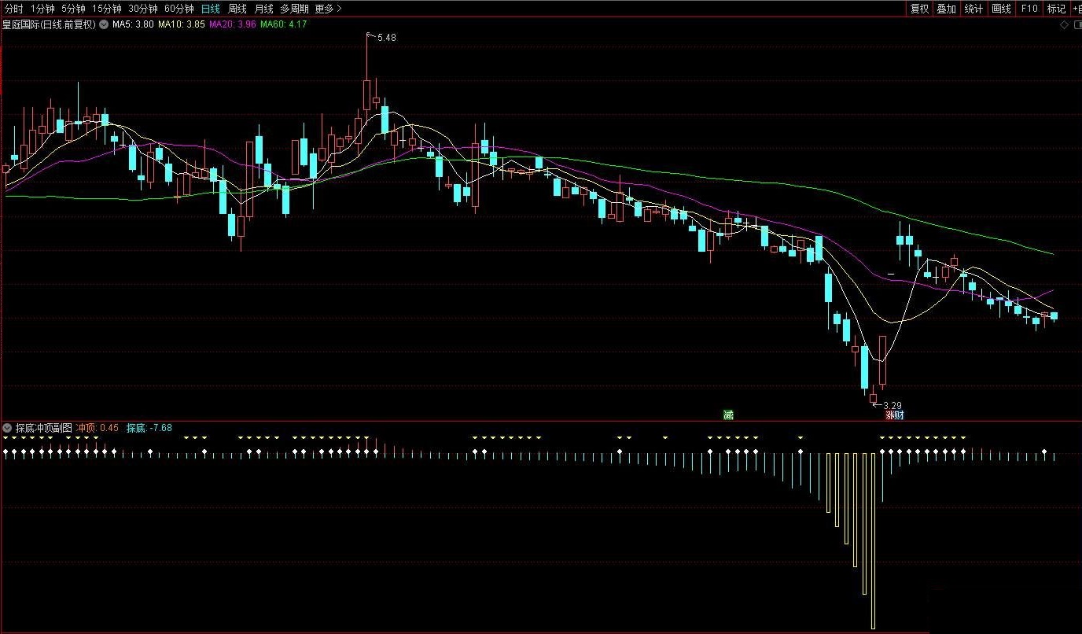Click the MA20: 3.96 indicator label
The image size is (1082, 634).
click(233, 24)
